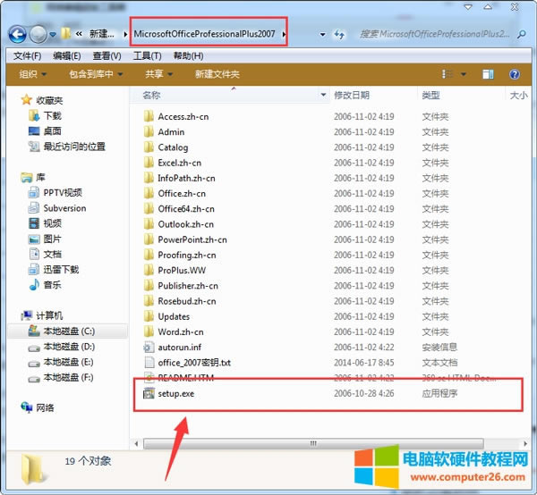Click the greyed Forward navigation button
The height and width of the screenshot is (495, 537).
pyautogui.click(x=38, y=34)
